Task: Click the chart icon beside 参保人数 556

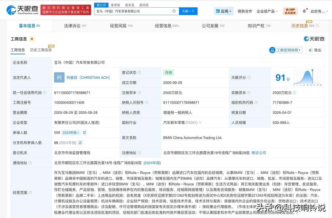Action: pos(84,132)
